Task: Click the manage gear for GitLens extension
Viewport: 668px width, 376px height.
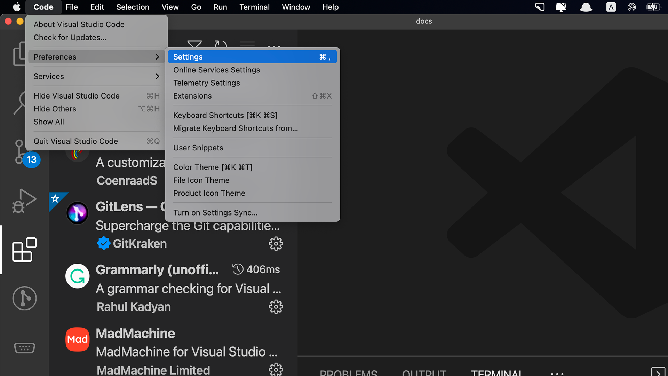Action: (x=276, y=244)
